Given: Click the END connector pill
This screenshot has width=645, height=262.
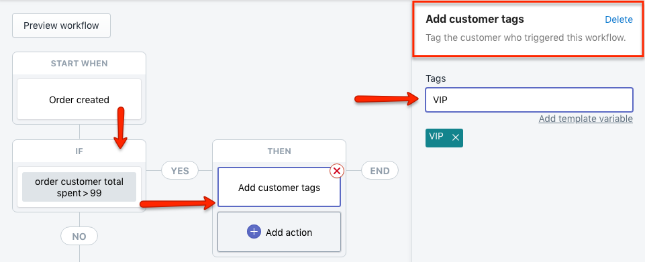Looking at the screenshot, I should click(x=380, y=170).
